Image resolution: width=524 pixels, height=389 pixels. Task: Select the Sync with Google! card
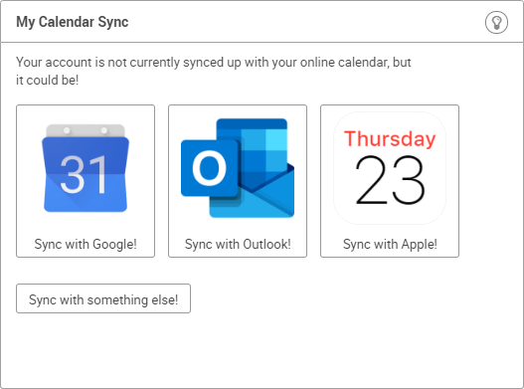click(x=86, y=181)
